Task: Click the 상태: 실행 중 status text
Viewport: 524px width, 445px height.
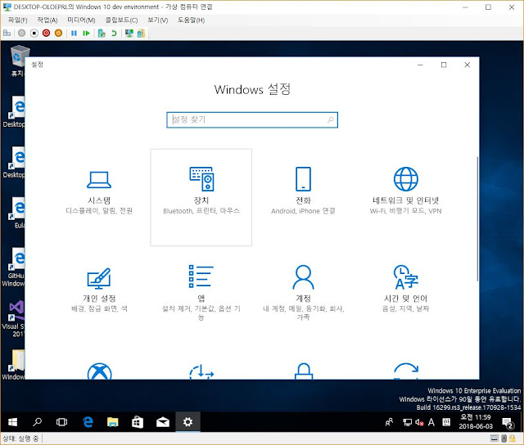Action: (20, 438)
